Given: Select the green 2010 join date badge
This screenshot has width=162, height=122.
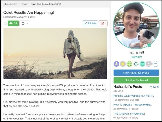Looking at the screenshot, I should coord(129,64).
